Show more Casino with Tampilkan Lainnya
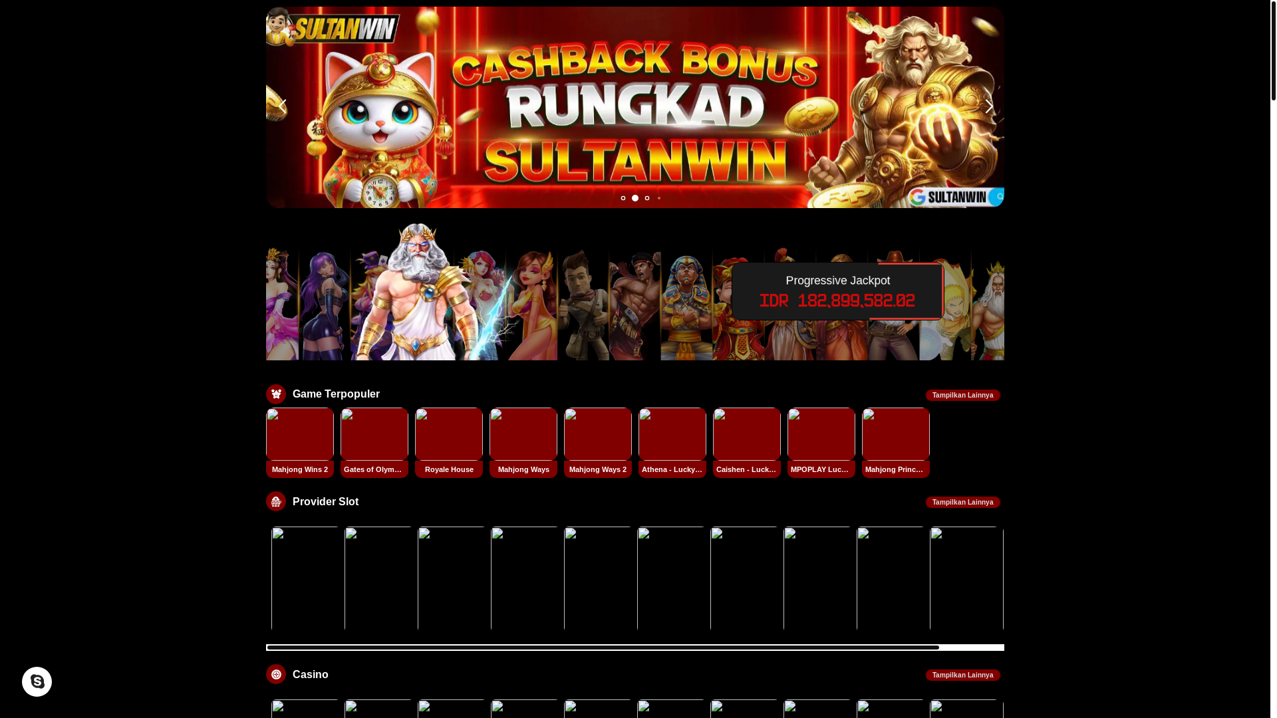This screenshot has height=718, width=1277. pyautogui.click(x=962, y=675)
